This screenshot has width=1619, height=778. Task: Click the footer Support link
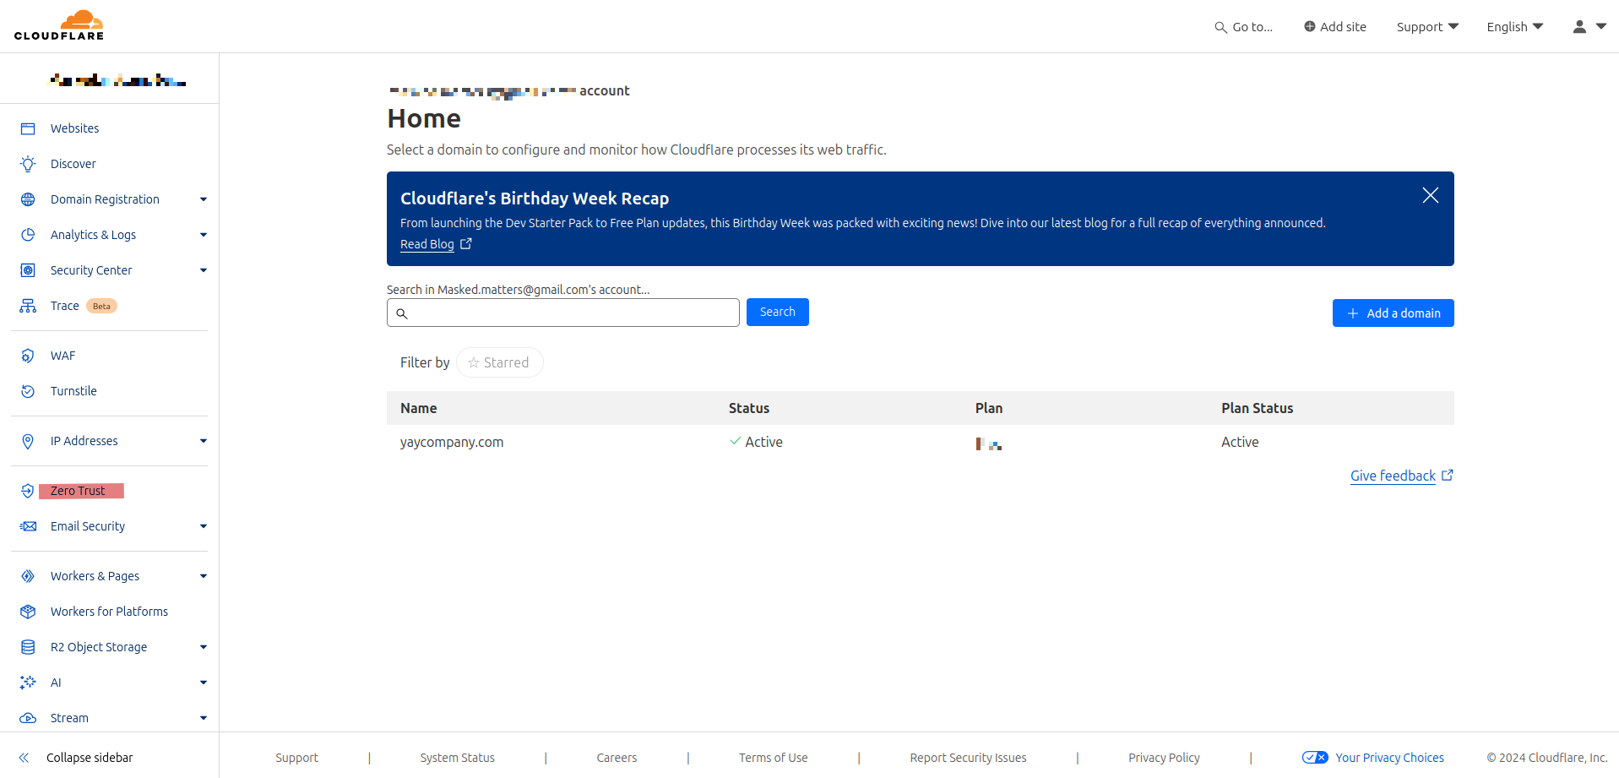[297, 758]
